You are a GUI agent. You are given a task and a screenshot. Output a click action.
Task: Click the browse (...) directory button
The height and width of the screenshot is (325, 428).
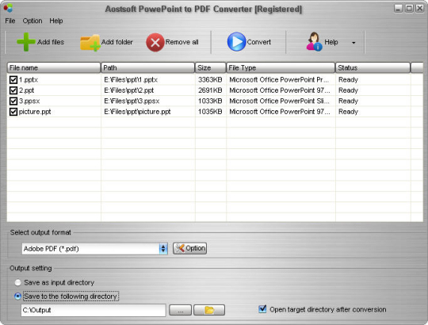pos(180,310)
